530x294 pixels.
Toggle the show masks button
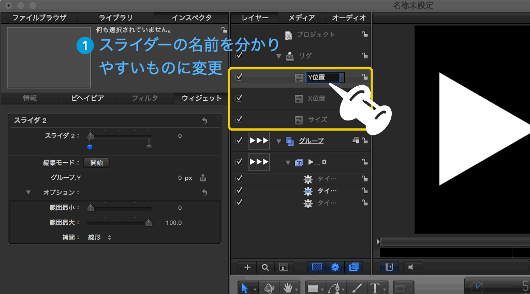coord(317,267)
